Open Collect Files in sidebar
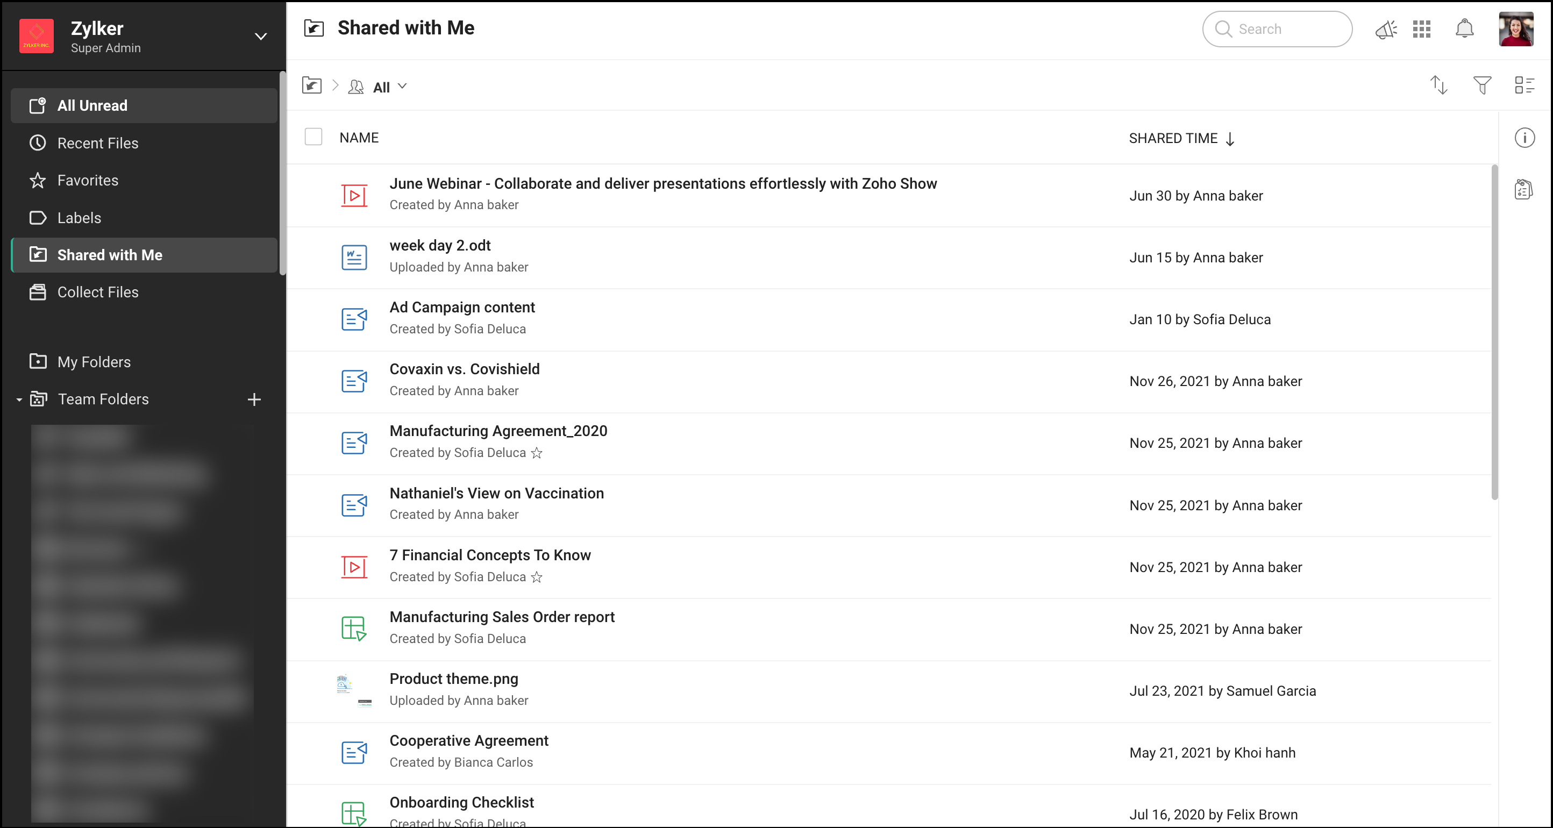The width and height of the screenshot is (1553, 828). click(98, 292)
